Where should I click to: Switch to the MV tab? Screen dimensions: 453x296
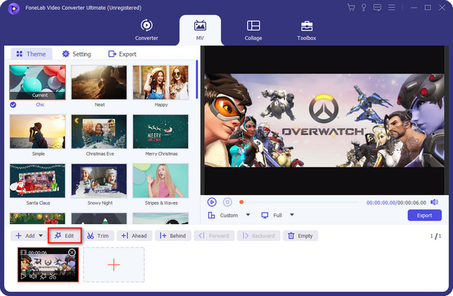click(200, 30)
